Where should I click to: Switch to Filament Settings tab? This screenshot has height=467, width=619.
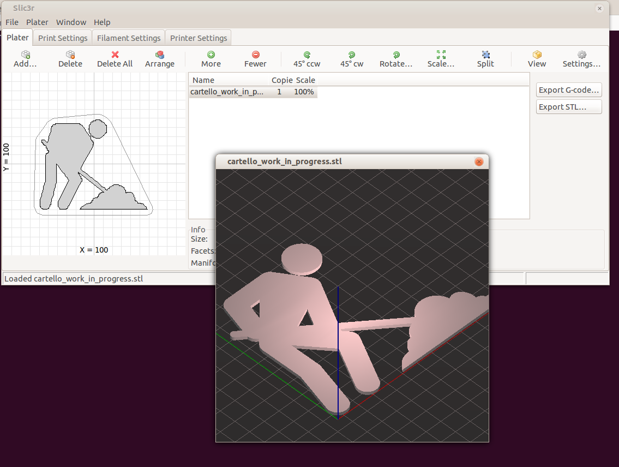pyautogui.click(x=129, y=38)
